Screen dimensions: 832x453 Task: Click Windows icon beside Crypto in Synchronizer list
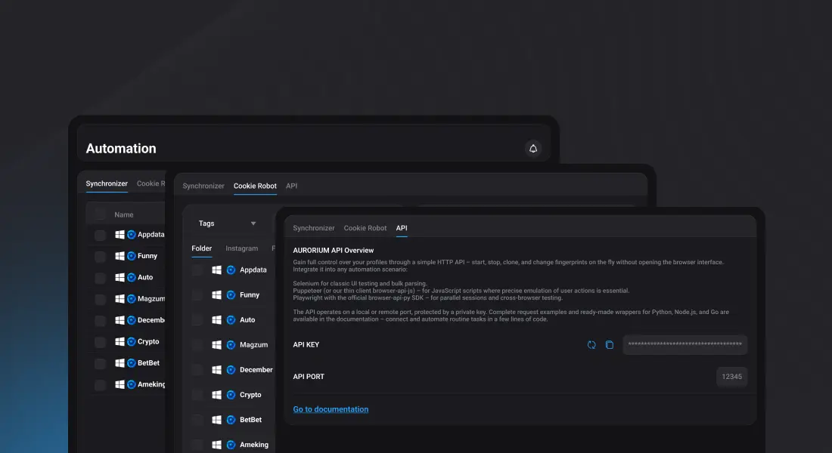tap(120, 341)
